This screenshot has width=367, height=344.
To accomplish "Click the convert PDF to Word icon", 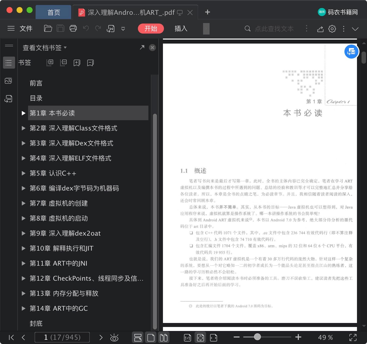I will coord(111,29).
